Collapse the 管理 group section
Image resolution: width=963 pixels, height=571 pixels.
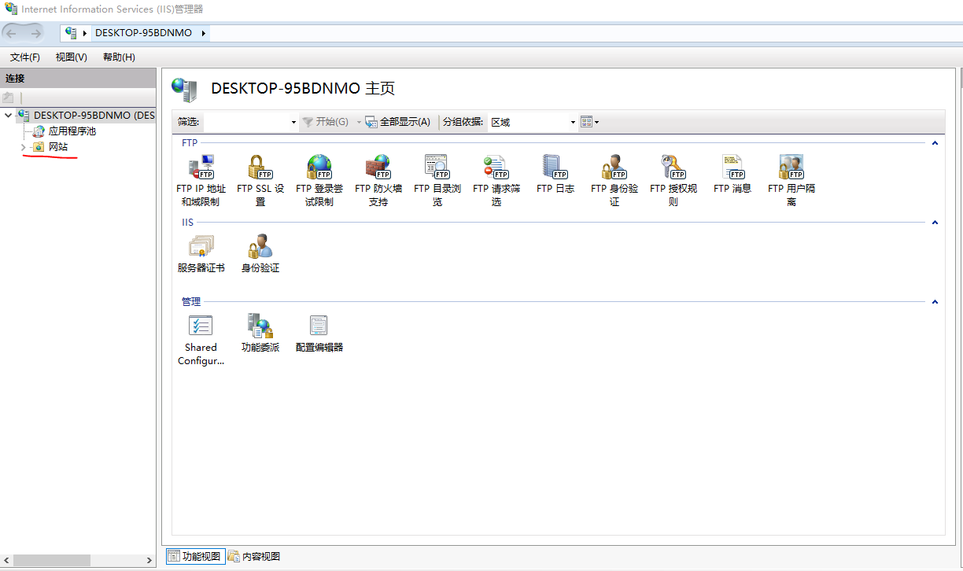(935, 302)
